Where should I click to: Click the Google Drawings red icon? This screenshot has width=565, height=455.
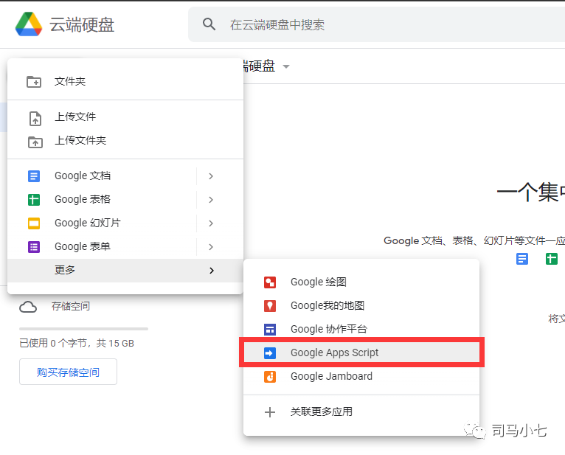(270, 282)
